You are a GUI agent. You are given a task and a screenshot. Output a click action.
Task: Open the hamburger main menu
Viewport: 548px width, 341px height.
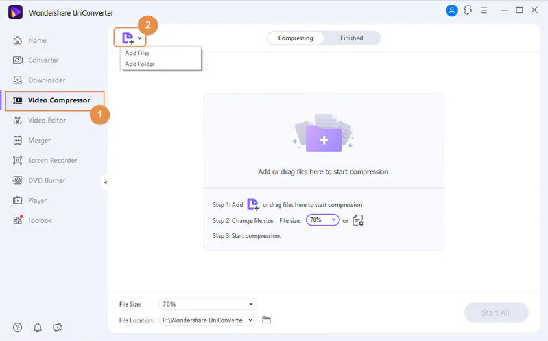484,10
